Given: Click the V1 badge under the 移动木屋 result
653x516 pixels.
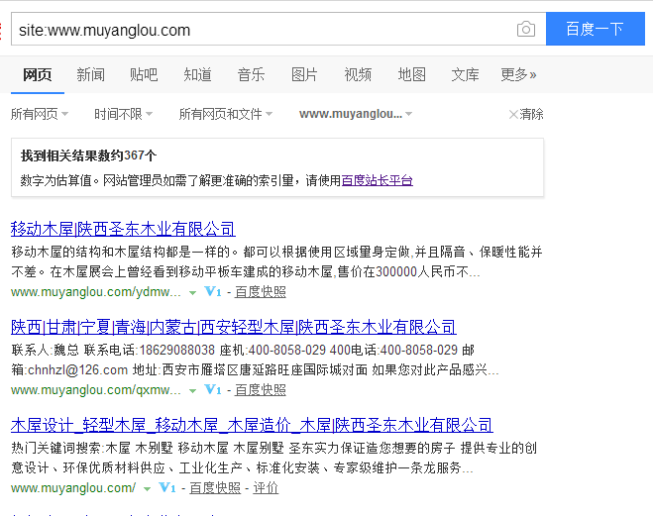Looking at the screenshot, I should (x=212, y=292).
